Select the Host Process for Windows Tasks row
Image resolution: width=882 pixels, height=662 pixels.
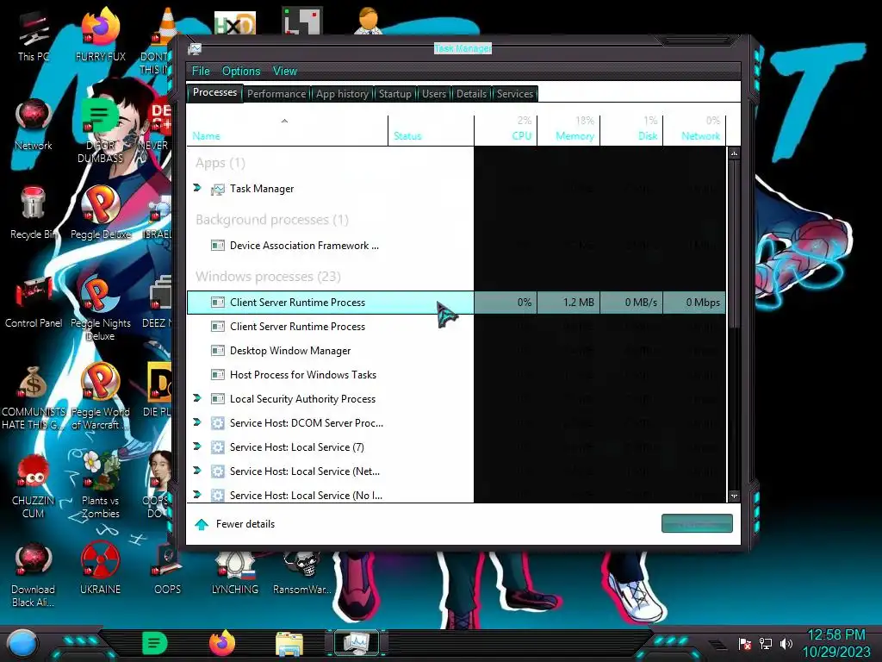tap(457, 375)
